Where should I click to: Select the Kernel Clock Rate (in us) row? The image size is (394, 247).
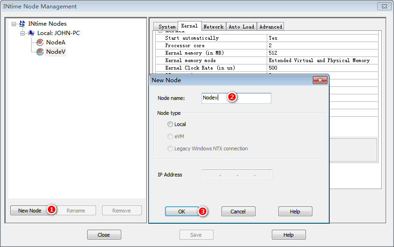267,68
